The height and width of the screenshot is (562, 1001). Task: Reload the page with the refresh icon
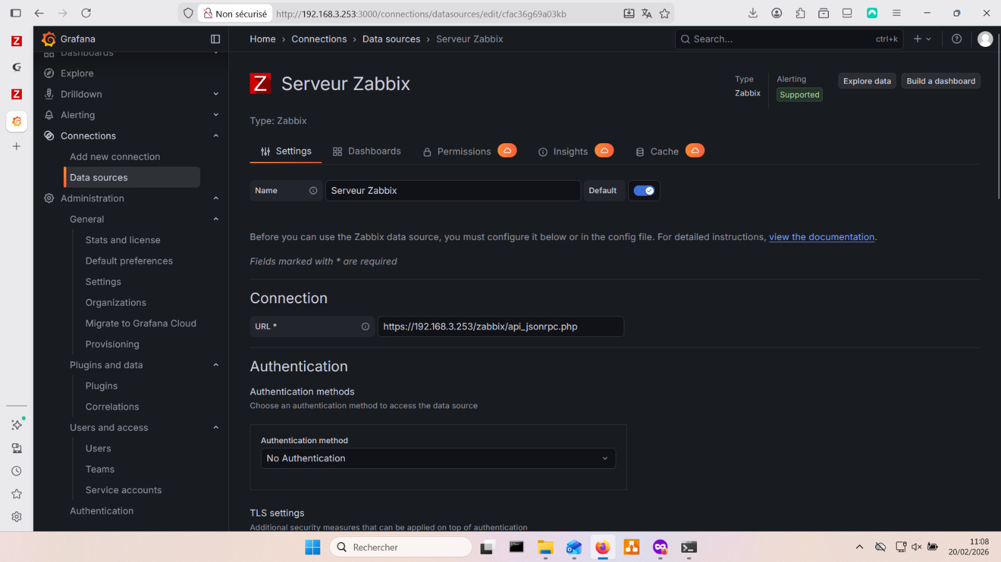tap(86, 13)
